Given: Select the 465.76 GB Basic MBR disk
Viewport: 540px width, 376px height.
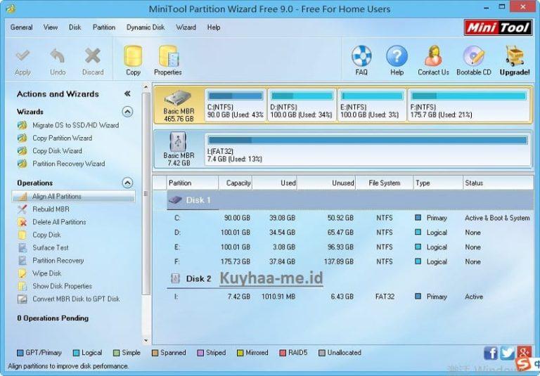Looking at the screenshot, I should pyautogui.click(x=179, y=105).
